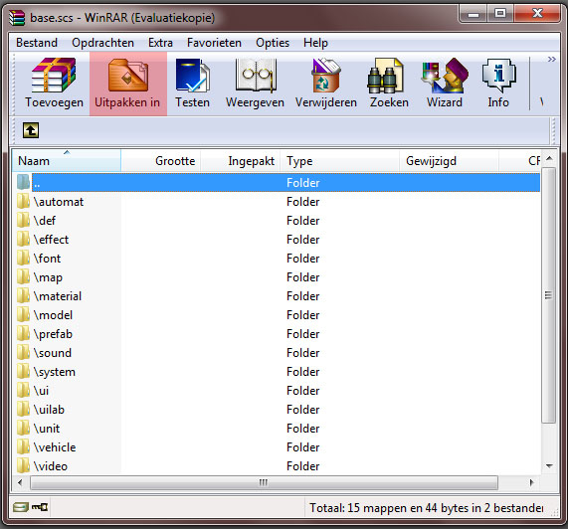Select the \automat folder icon
Image resolution: width=568 pixels, height=529 pixels.
(23, 201)
